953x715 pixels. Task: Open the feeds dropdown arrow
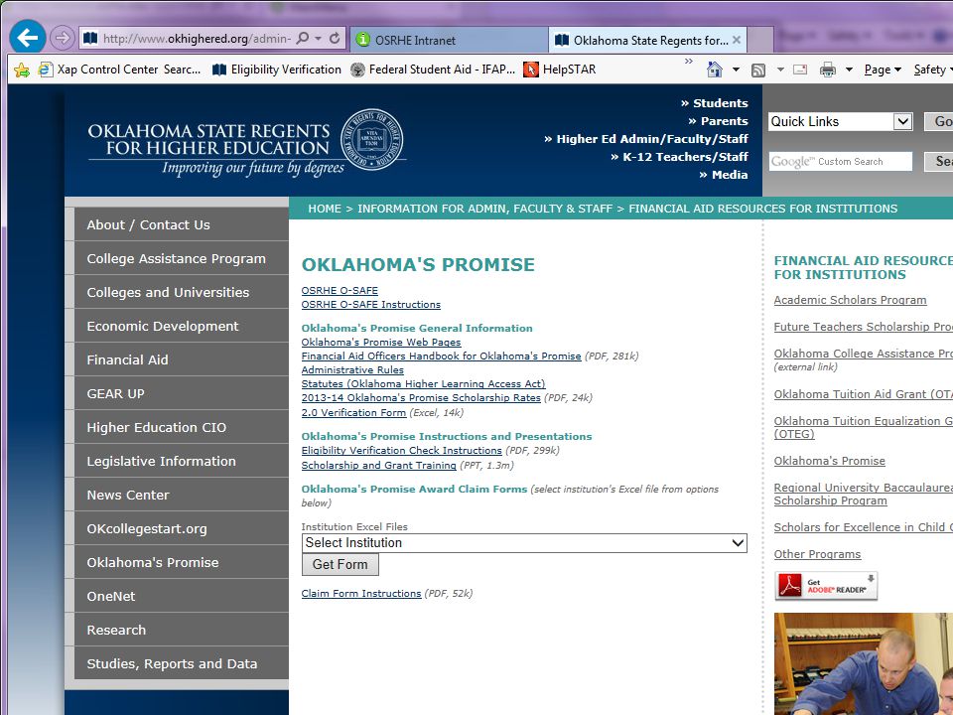780,70
